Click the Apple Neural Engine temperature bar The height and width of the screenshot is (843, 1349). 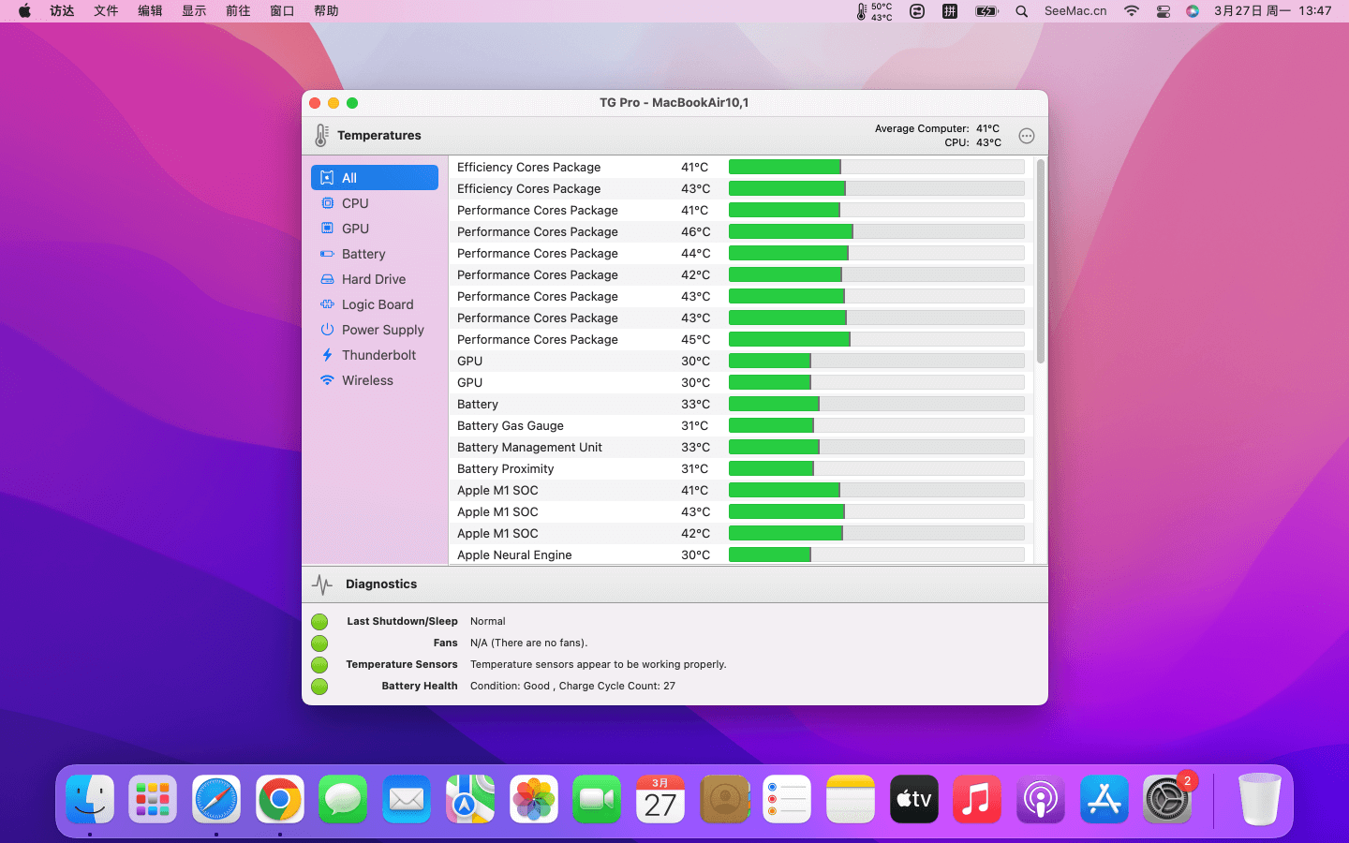(876, 555)
